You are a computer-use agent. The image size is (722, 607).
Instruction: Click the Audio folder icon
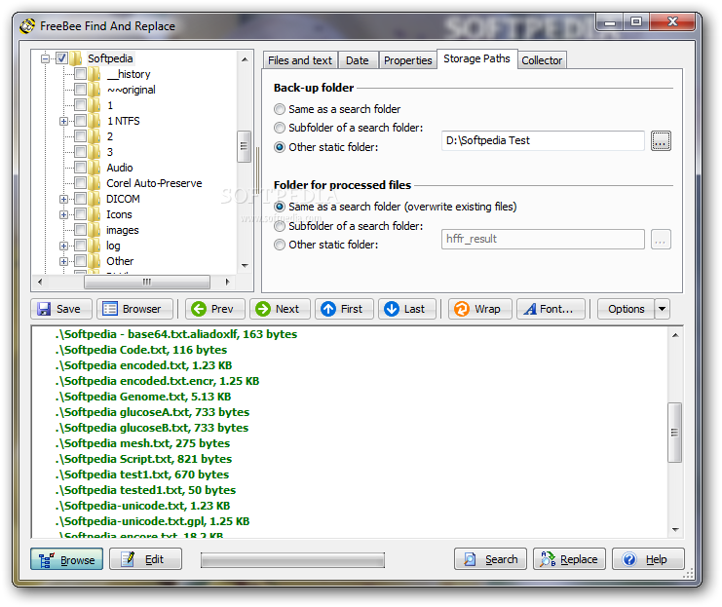point(94,168)
